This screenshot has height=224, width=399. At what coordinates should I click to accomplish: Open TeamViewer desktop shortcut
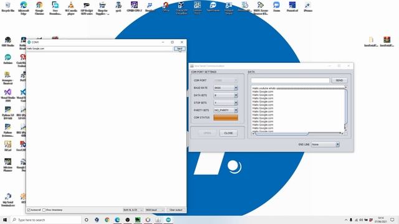point(213,7)
